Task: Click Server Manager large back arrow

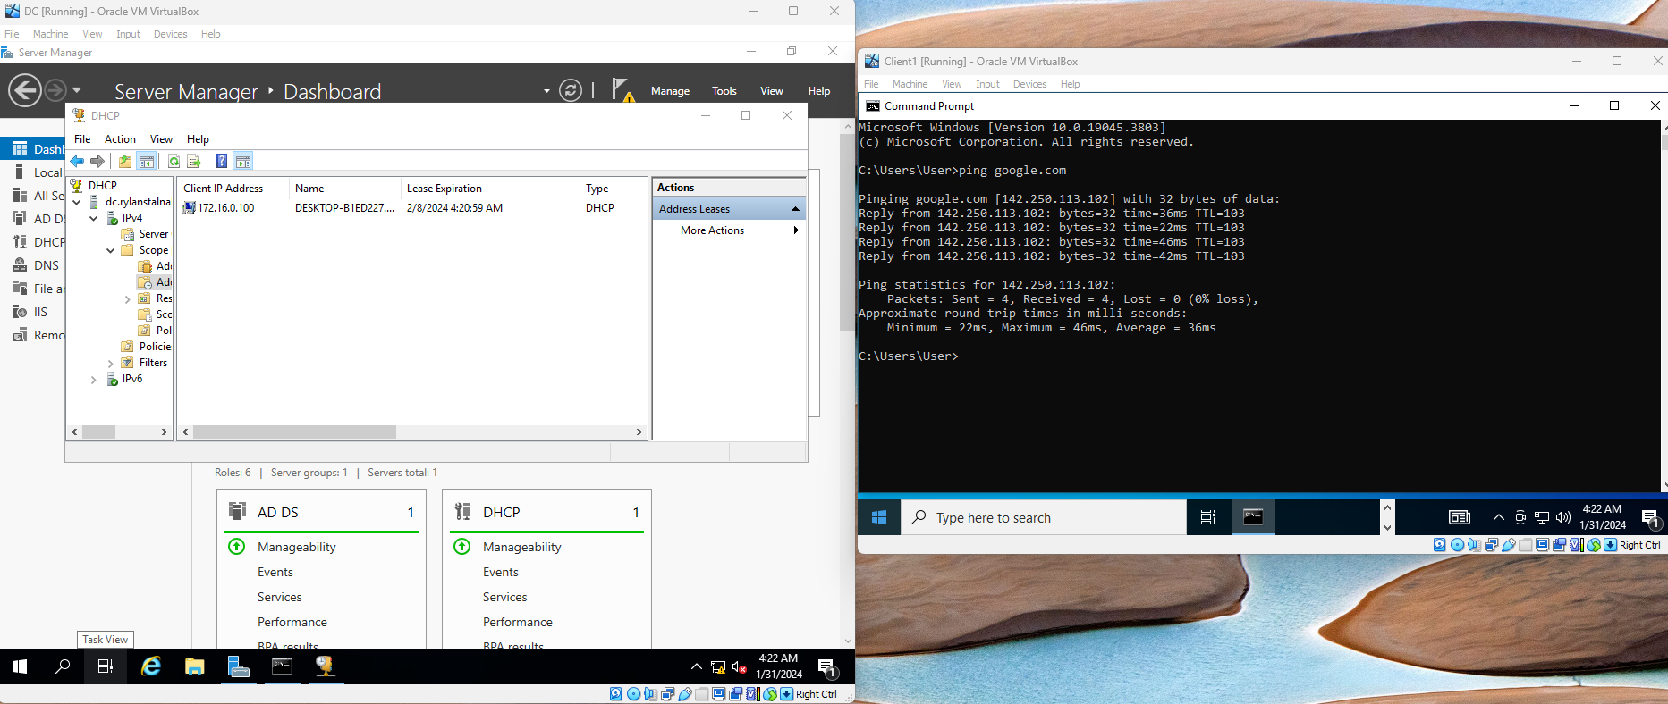Action: point(25,90)
